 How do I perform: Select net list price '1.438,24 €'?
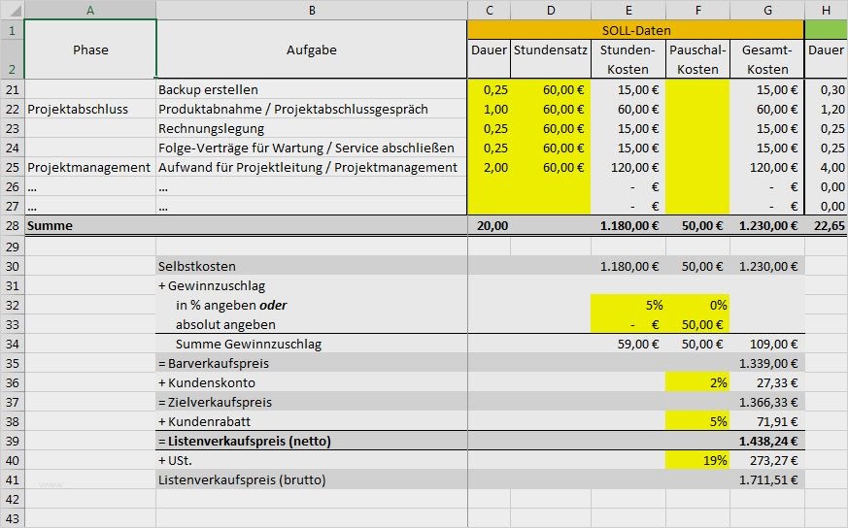coord(766,441)
